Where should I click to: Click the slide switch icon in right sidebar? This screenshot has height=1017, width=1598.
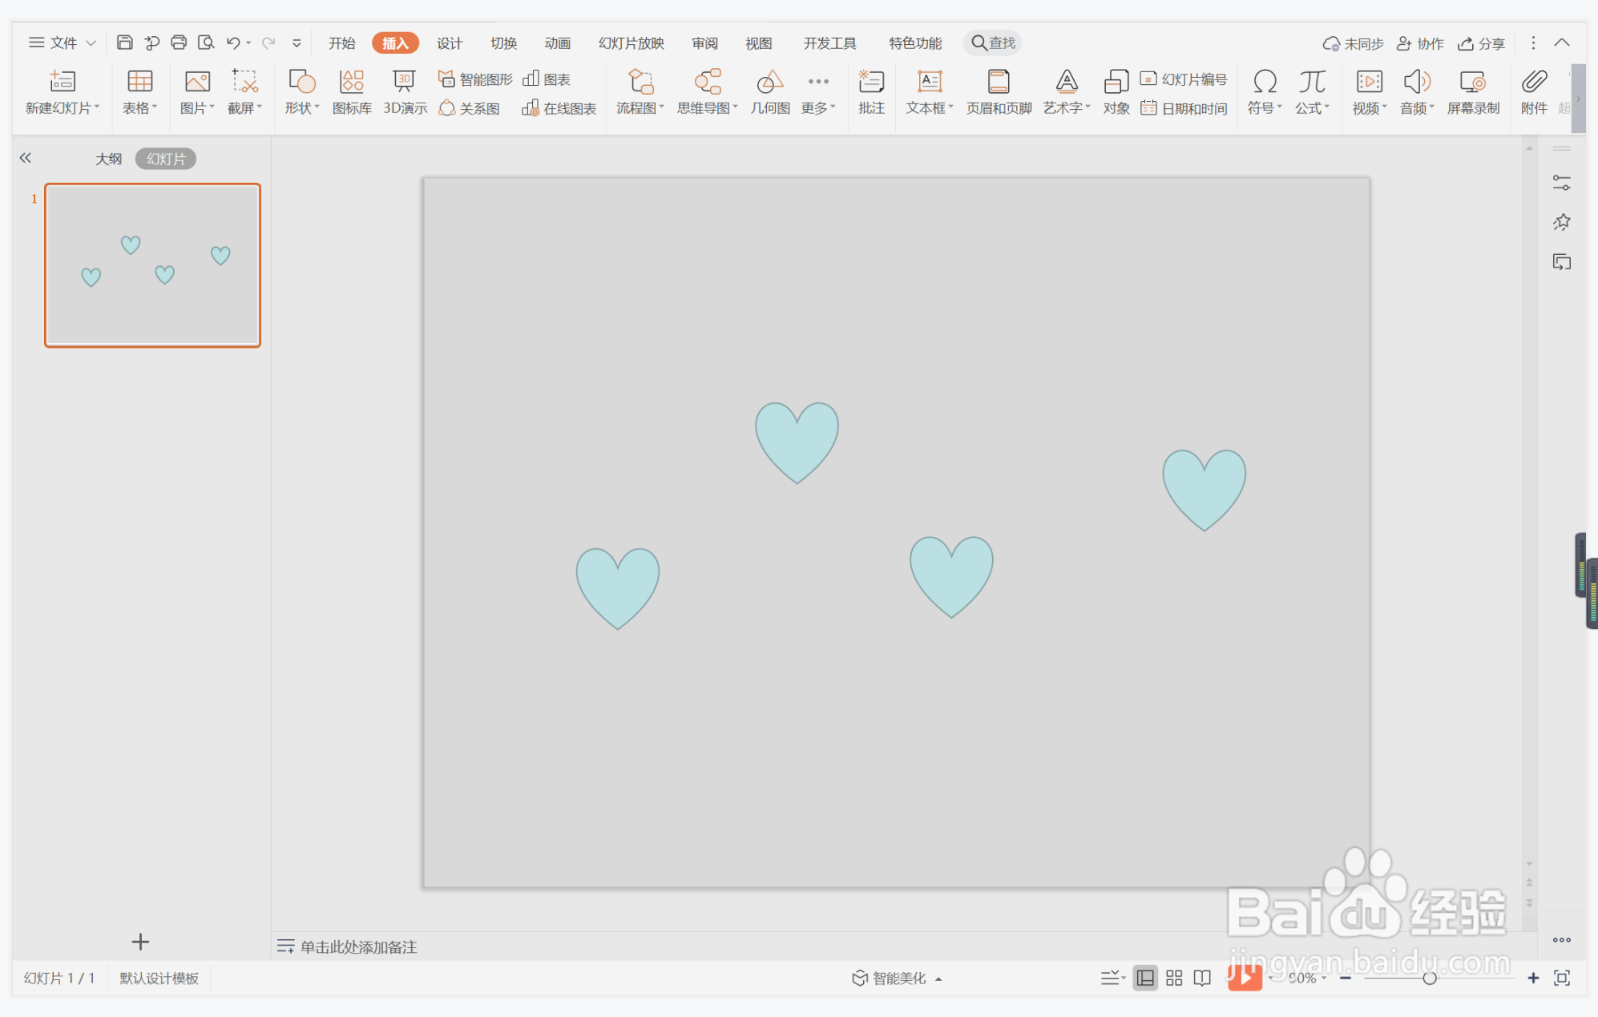point(1561,262)
